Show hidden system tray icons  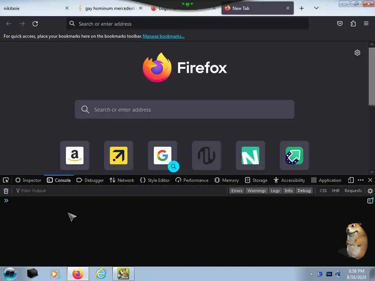point(311,274)
